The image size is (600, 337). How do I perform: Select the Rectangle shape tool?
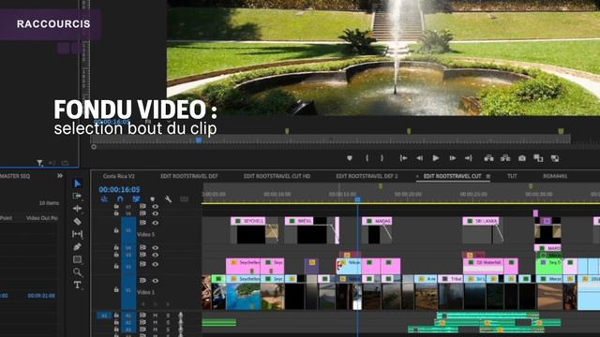(77, 259)
